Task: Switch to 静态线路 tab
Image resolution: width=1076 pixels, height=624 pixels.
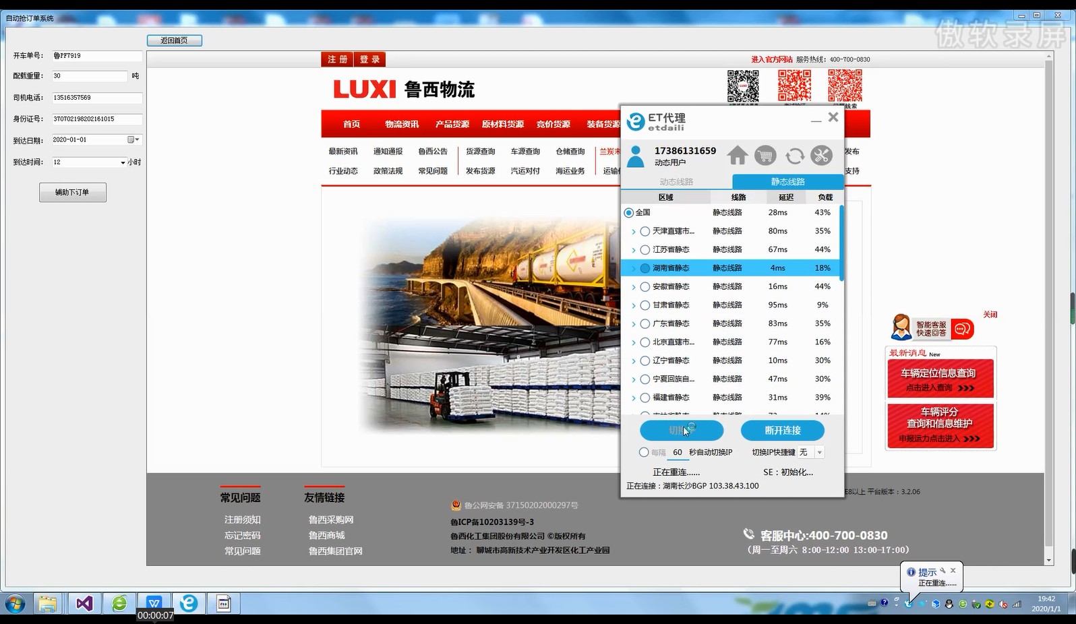Action: pyautogui.click(x=787, y=182)
